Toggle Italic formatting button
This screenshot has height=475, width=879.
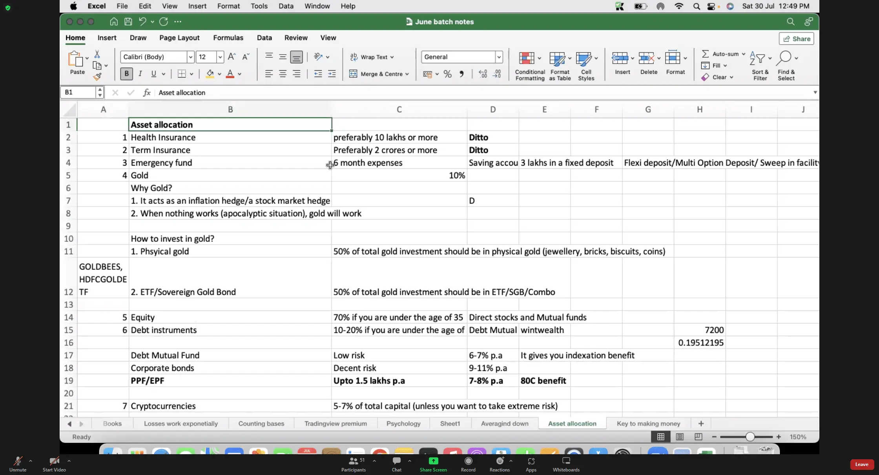pyautogui.click(x=140, y=74)
